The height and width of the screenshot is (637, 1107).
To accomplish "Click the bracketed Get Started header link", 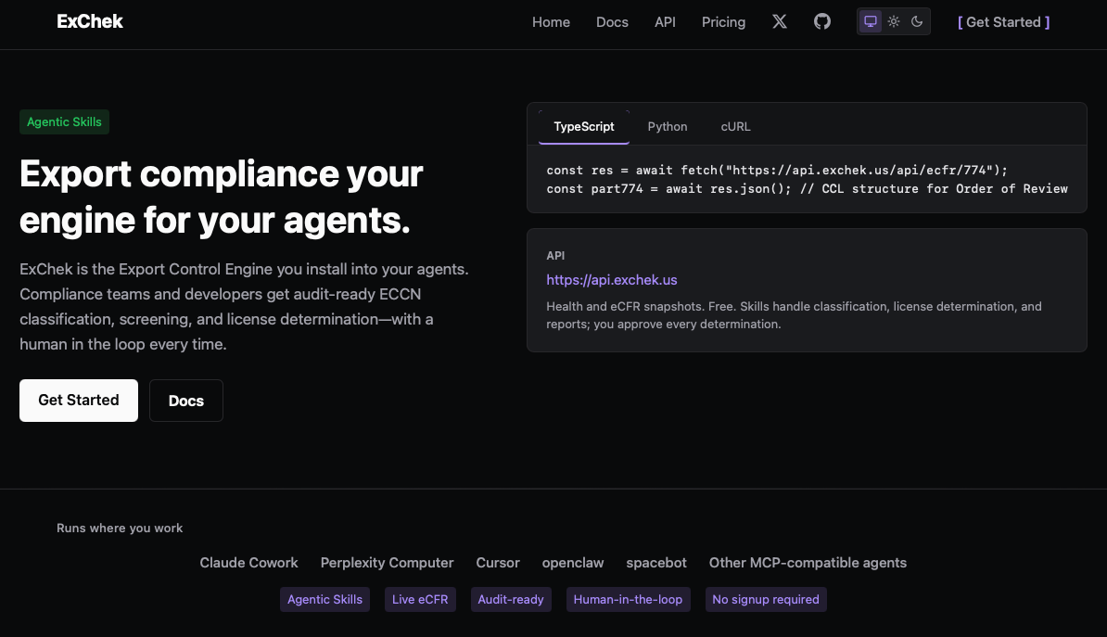I will point(1003,22).
